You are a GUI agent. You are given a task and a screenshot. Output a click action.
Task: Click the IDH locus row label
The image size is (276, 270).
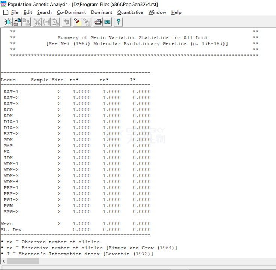pos(8,158)
